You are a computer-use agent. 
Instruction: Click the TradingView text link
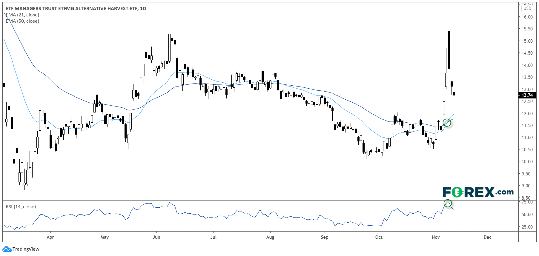point(26,249)
